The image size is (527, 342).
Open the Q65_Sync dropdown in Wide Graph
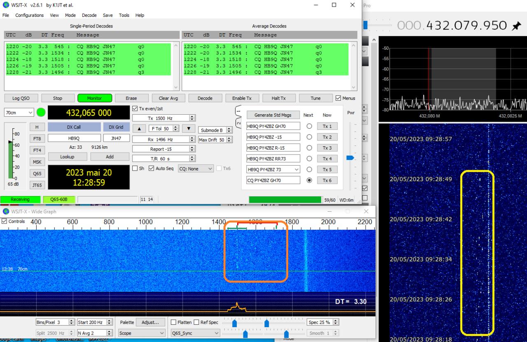(x=195, y=333)
